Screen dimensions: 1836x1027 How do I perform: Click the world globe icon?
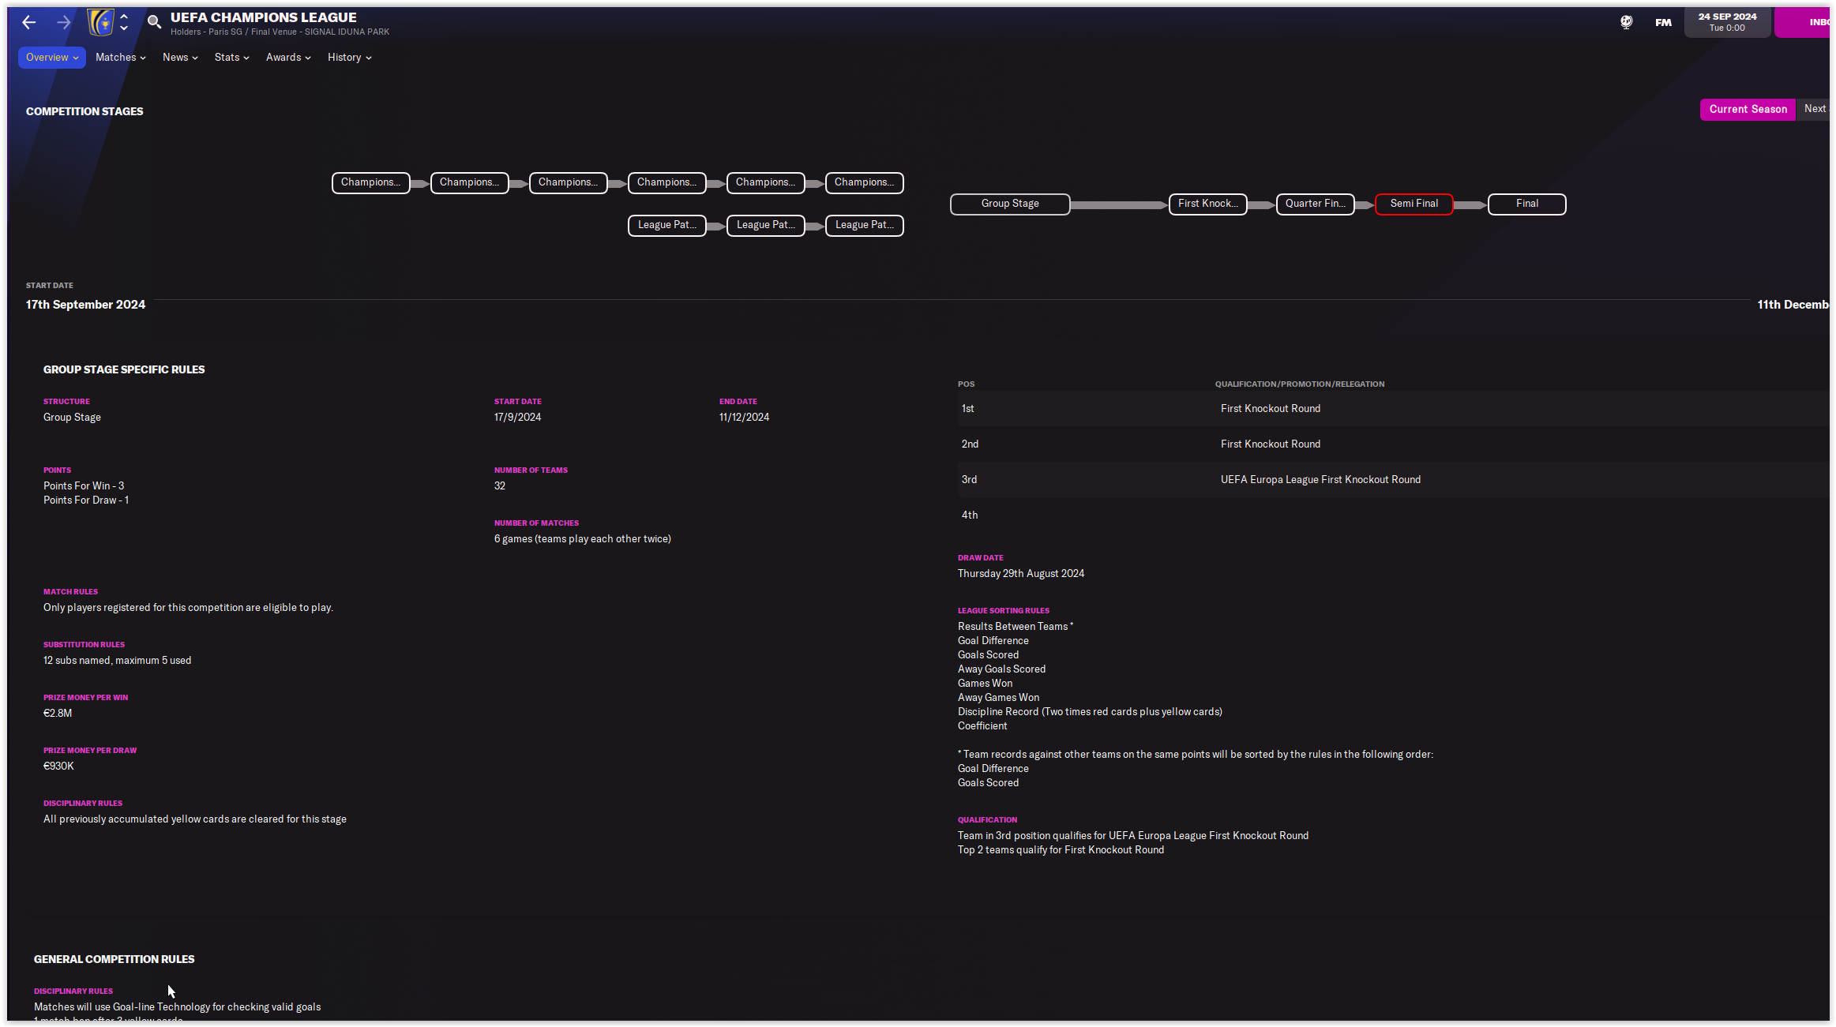pos(1626,22)
